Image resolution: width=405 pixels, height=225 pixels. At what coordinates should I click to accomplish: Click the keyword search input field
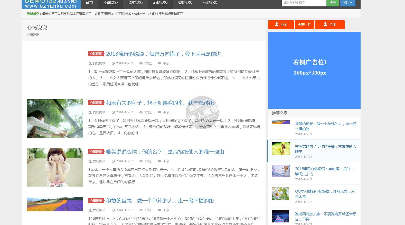coord(304,3)
